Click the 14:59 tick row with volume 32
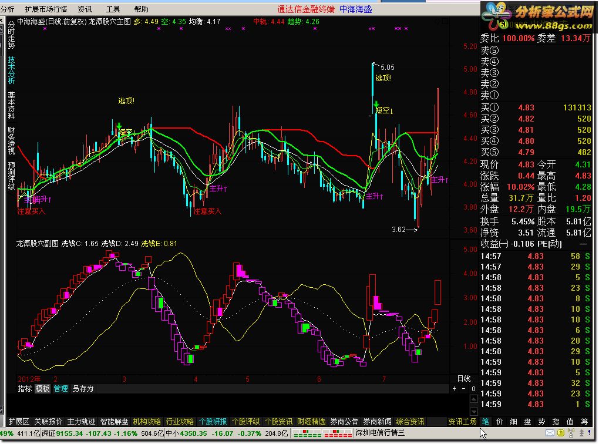 click(536, 383)
